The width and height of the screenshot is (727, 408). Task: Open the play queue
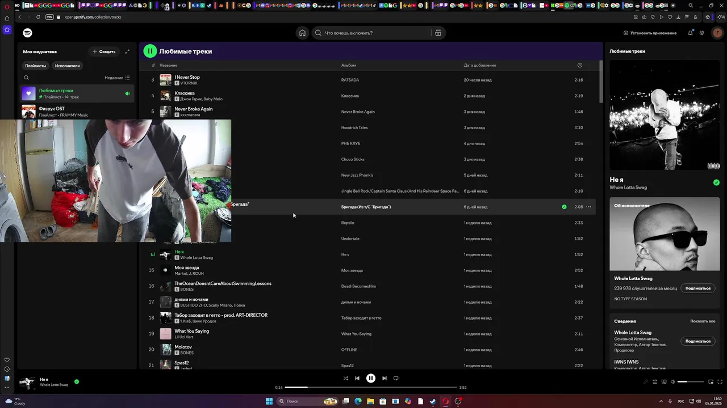click(x=655, y=382)
